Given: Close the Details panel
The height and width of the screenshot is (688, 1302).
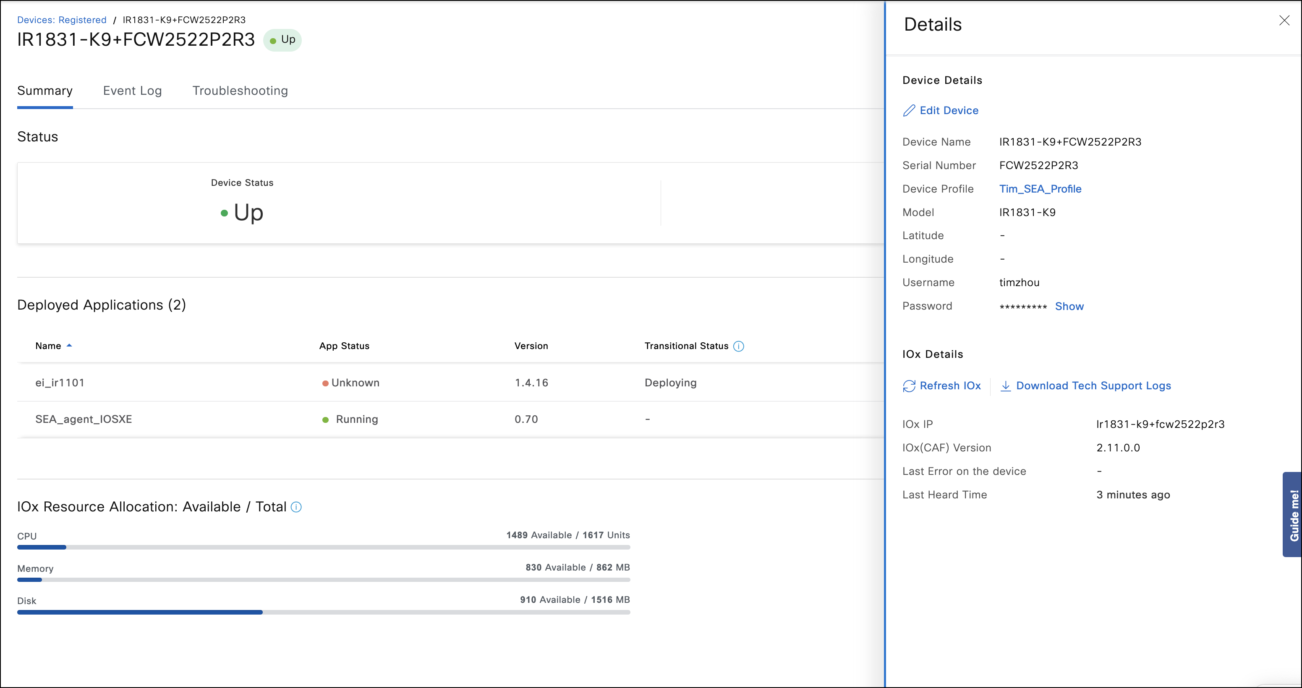Looking at the screenshot, I should pos(1284,20).
